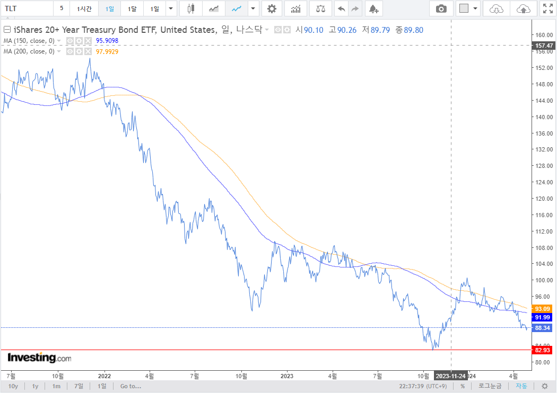
Task: Open chart properties gear in toolbar
Action: point(272,8)
